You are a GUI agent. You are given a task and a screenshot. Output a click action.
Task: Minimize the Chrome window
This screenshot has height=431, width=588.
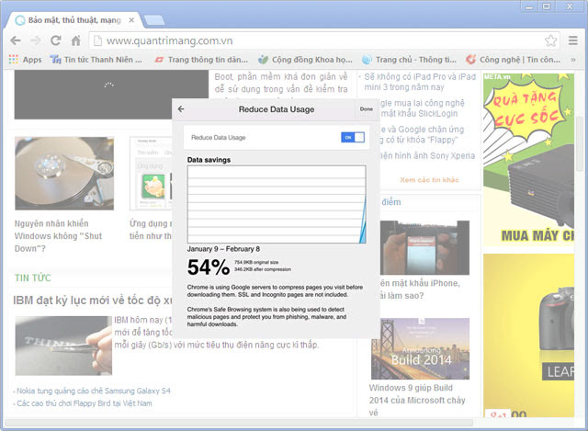tap(529, 6)
